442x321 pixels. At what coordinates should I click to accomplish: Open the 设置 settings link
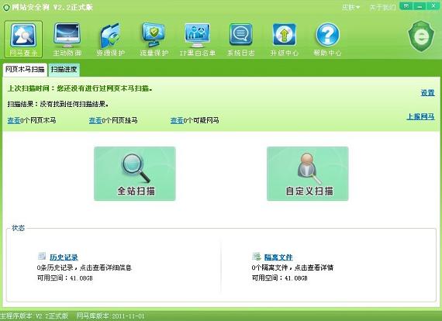pyautogui.click(x=427, y=93)
